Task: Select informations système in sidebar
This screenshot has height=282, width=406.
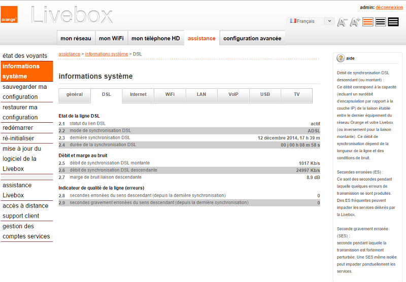Action: click(x=27, y=71)
